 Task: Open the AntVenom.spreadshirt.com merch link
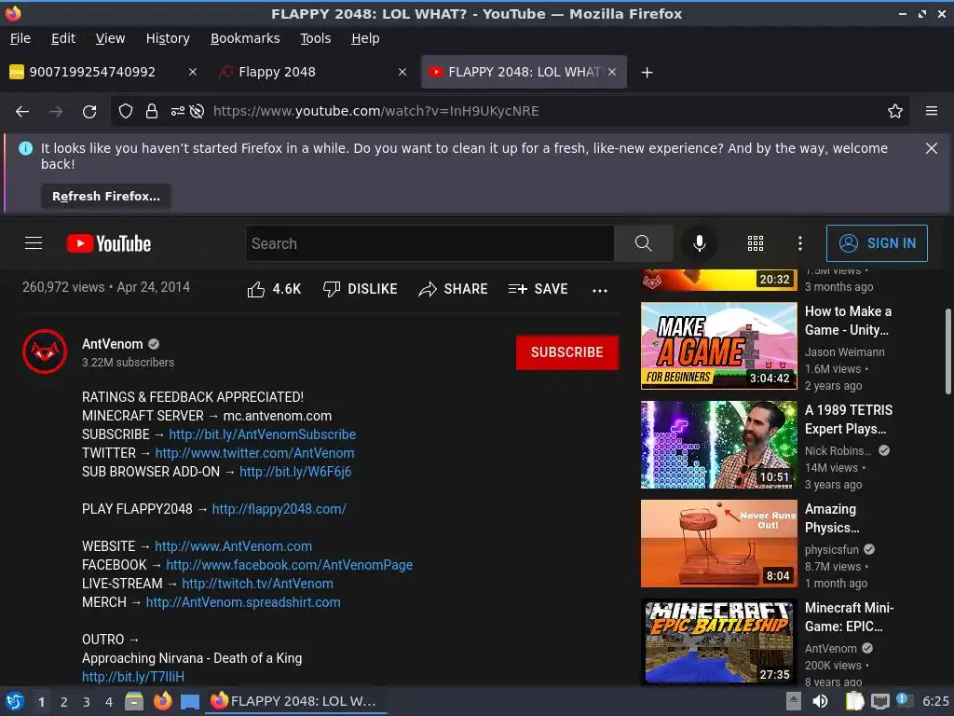[x=243, y=602]
